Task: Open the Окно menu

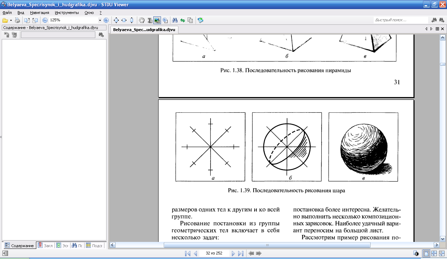Action: click(89, 13)
